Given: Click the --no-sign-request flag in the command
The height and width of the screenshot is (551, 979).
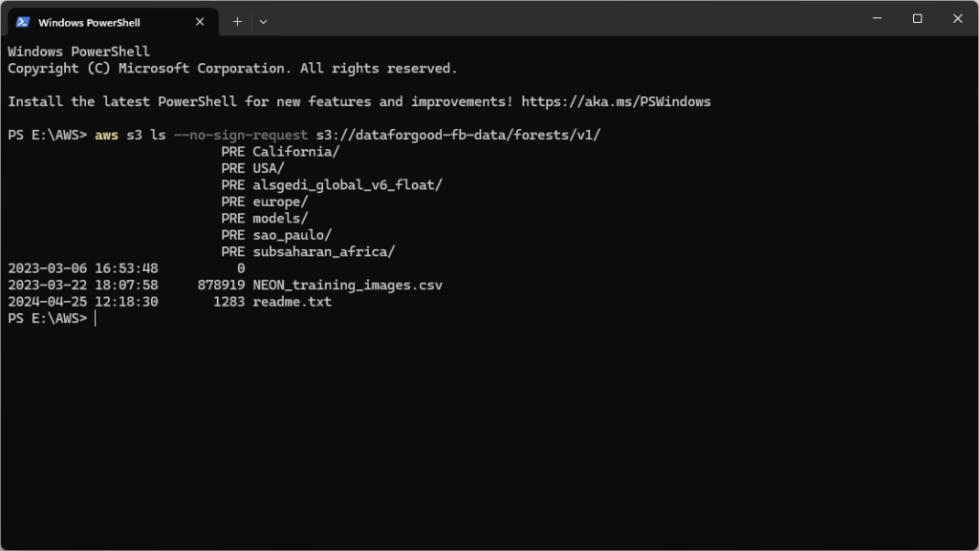Looking at the screenshot, I should tap(241, 135).
